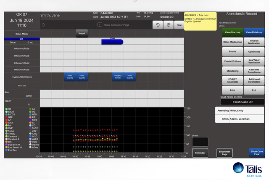This screenshot has height=180, width=269.
Task: Toggle the CVP legend entry
Action: pos(9,128)
